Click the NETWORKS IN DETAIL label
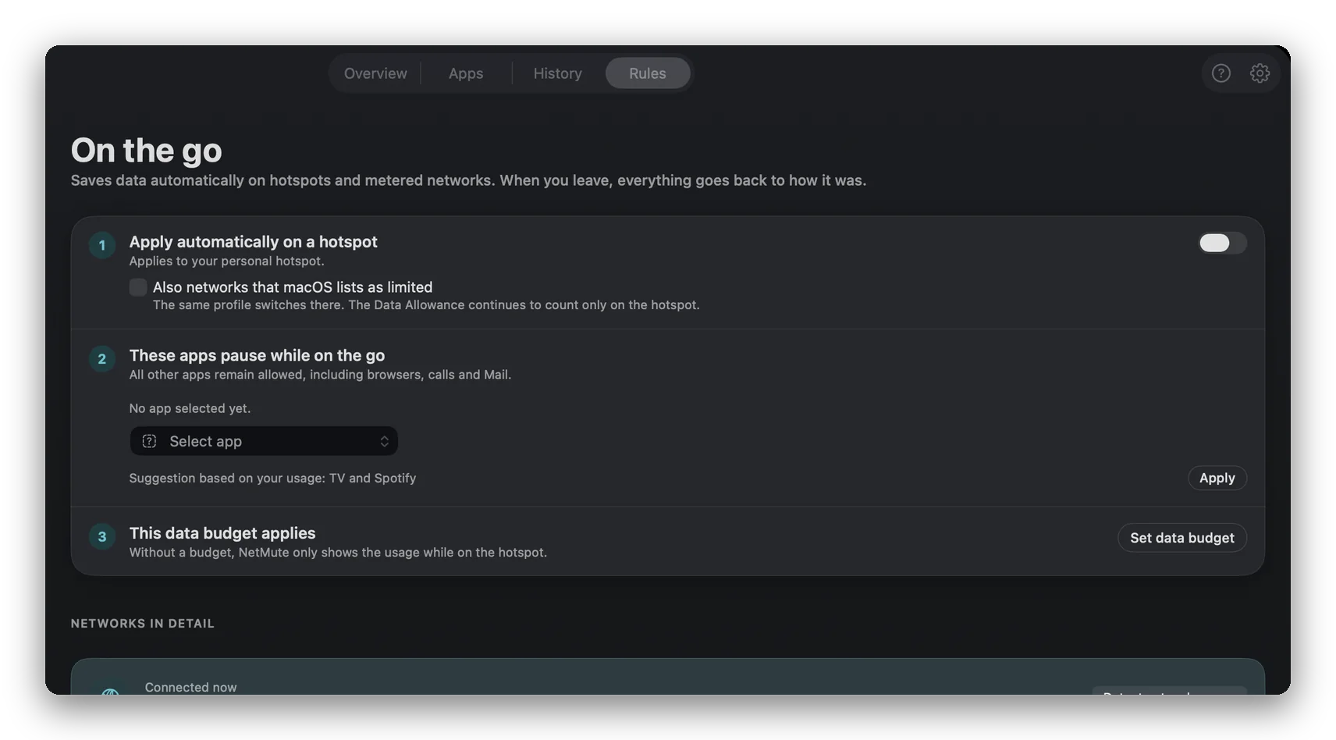 [x=142, y=623]
